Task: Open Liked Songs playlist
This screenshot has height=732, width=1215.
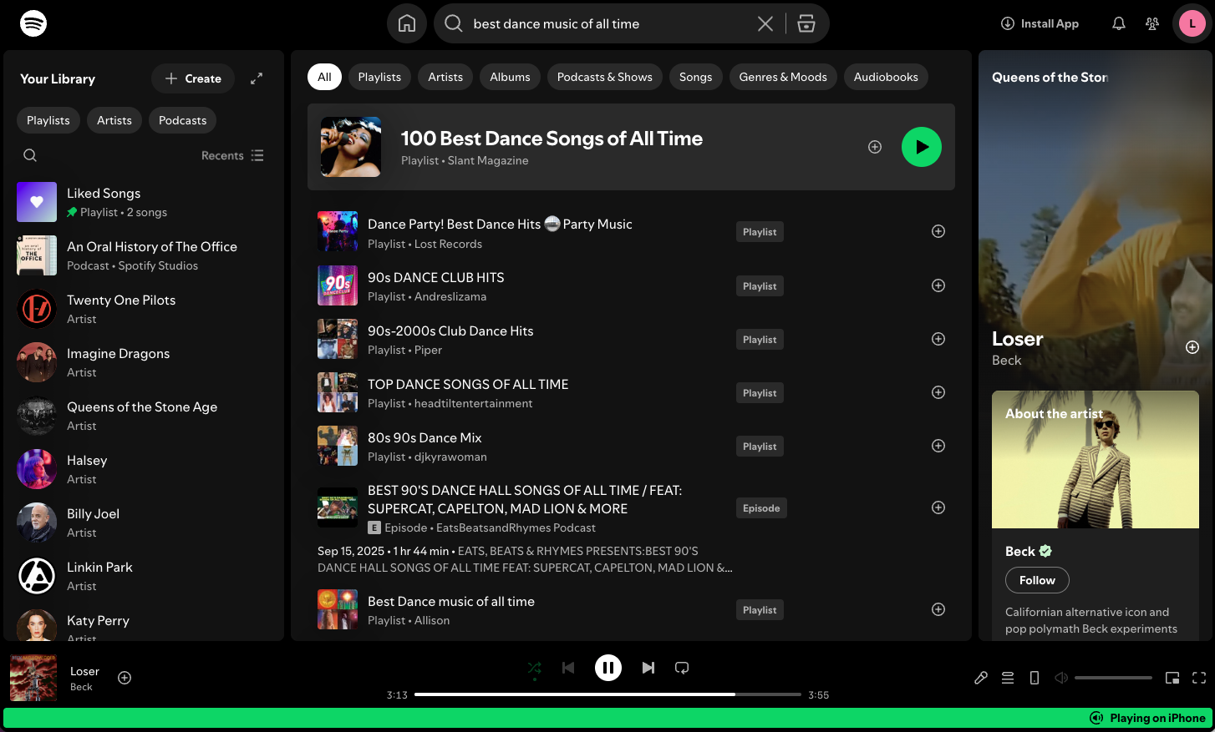Action: (144, 202)
